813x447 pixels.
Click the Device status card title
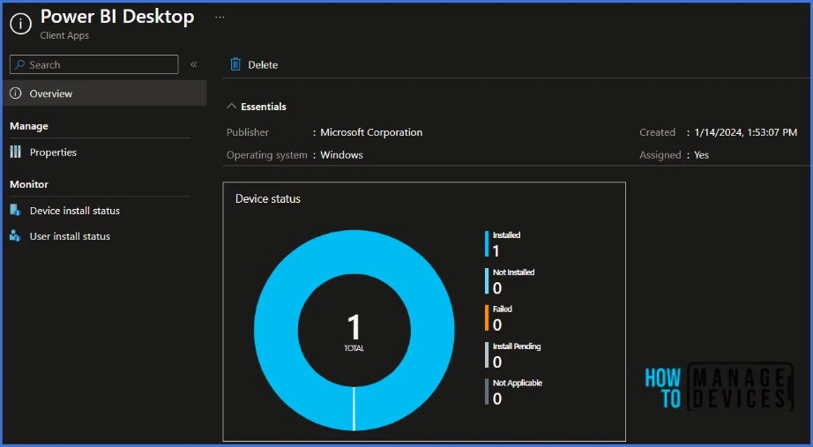click(267, 198)
